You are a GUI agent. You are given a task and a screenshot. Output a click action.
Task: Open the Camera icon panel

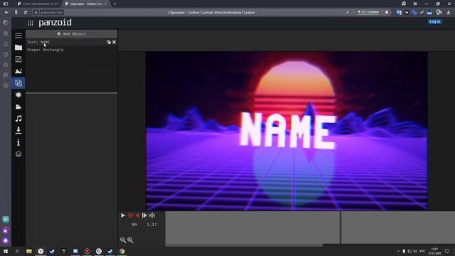point(18,107)
